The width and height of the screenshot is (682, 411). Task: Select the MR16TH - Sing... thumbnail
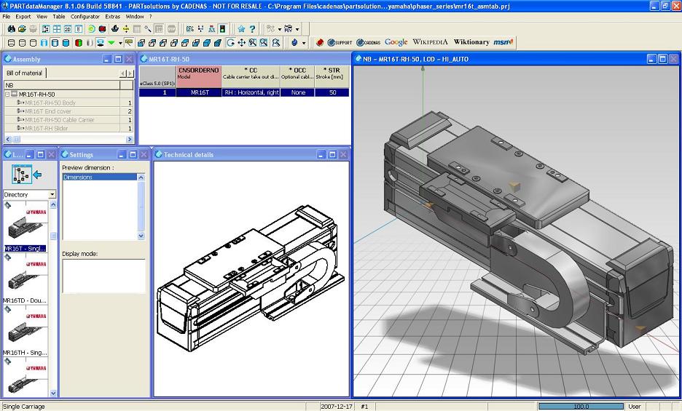coord(26,331)
